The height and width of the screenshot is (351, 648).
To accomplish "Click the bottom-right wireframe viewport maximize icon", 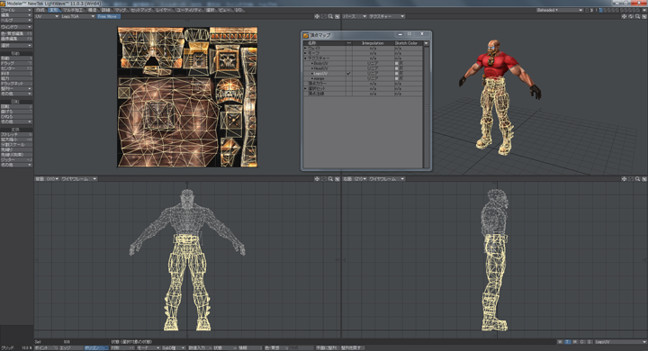I will pyautogui.click(x=644, y=179).
